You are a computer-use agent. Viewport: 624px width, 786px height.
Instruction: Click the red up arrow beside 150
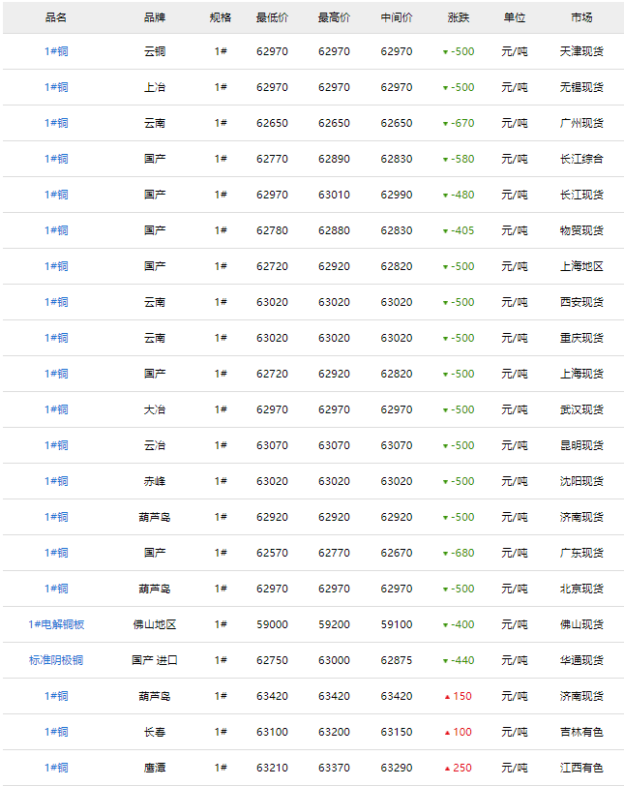coord(447,696)
